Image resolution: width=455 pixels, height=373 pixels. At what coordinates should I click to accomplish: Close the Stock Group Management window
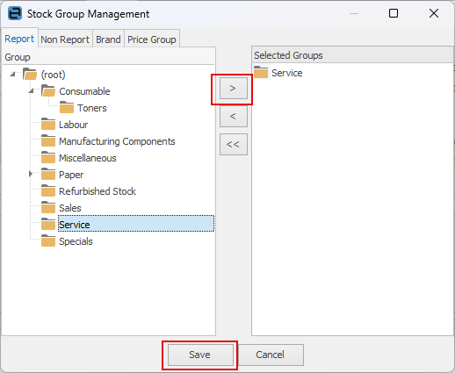434,13
